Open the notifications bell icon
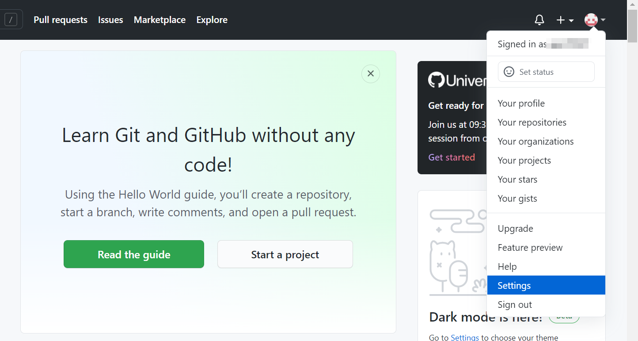Viewport: 638px width, 341px height. pos(539,20)
